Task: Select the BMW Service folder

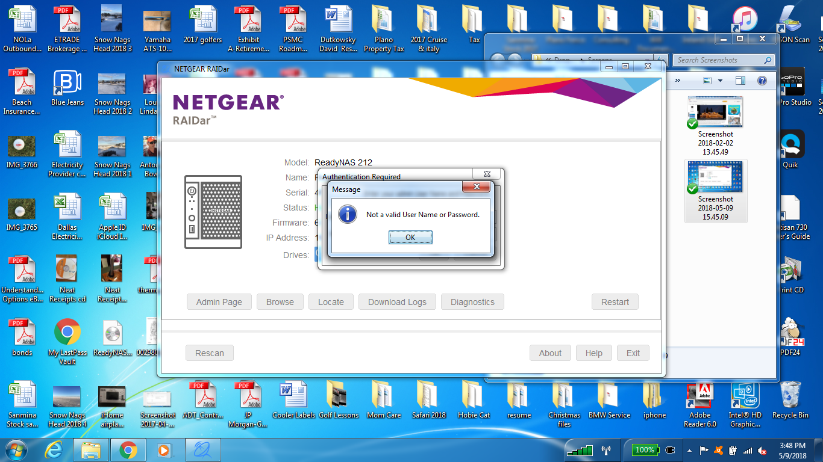Action: pos(609,399)
